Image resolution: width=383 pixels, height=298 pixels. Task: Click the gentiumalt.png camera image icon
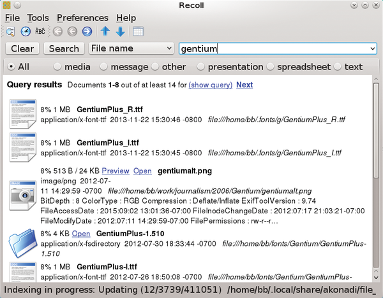point(23,195)
